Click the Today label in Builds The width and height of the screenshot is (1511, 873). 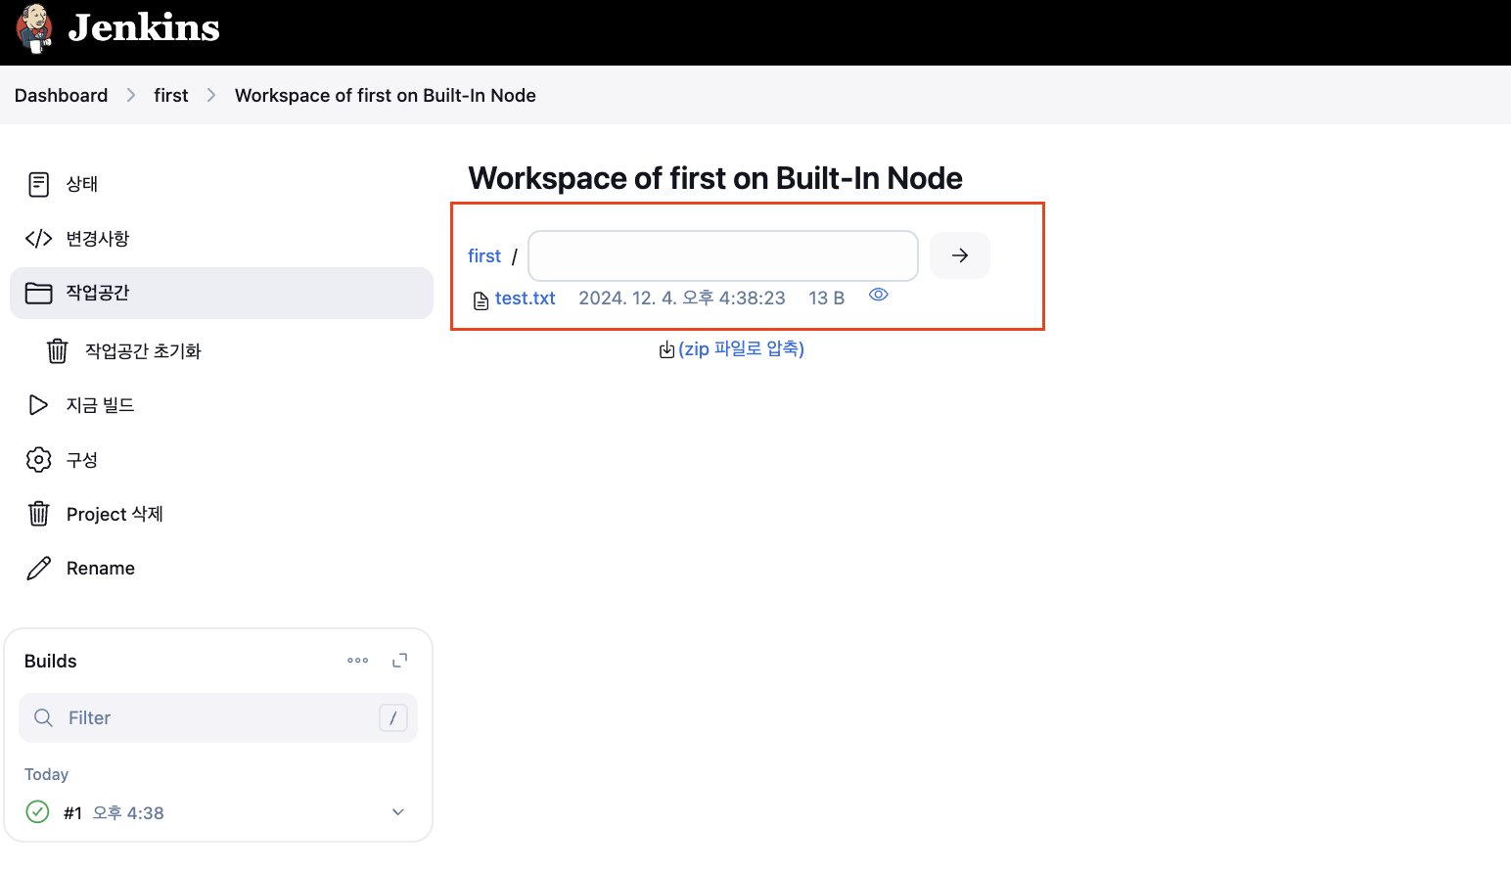pyautogui.click(x=47, y=774)
